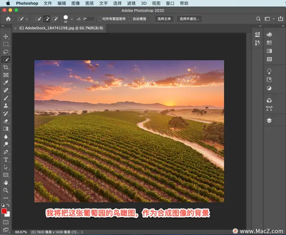
Task: Toggle Quick Mask mode icon
Action: click(x=6, y=222)
